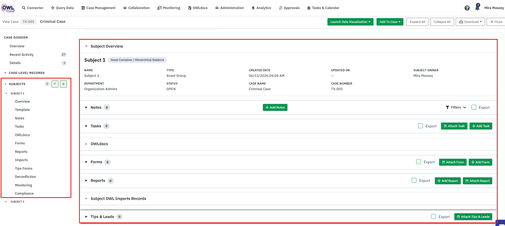Click the Connector search icon
The width and height of the screenshot is (505, 226).
click(x=24, y=8)
